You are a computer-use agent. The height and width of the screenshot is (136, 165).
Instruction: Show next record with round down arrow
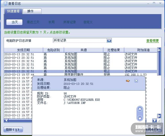pyautogui.click(x=140, y=118)
